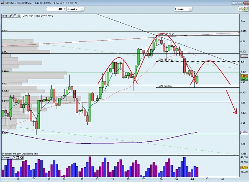Click the 1.5041 horizontal line label
Viewport: 249px width, 182px height.
point(5,52)
